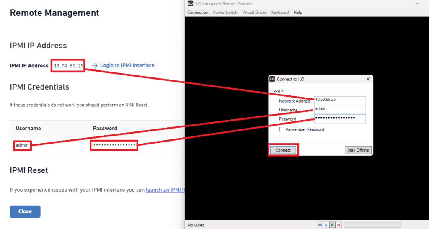Click the blue Close button
429x229 pixels.
25,211
